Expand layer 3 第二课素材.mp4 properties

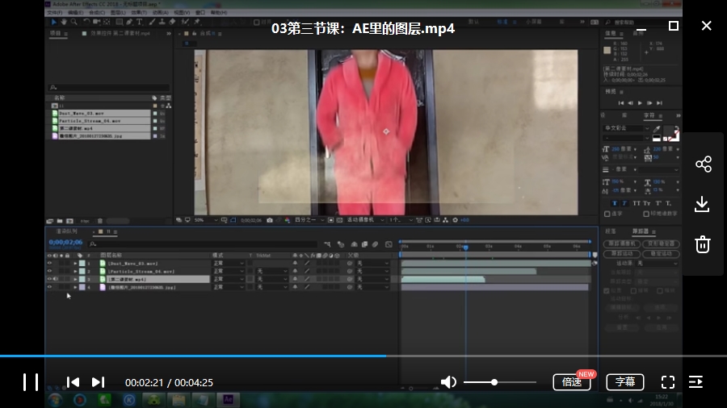[x=75, y=279]
